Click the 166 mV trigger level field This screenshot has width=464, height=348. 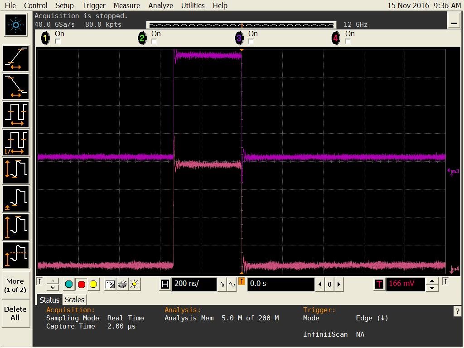[x=406, y=285]
